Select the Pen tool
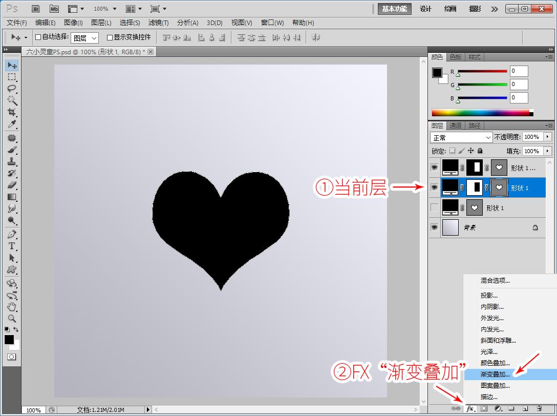 (12, 234)
